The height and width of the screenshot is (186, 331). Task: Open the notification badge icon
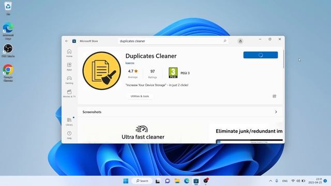click(325, 181)
